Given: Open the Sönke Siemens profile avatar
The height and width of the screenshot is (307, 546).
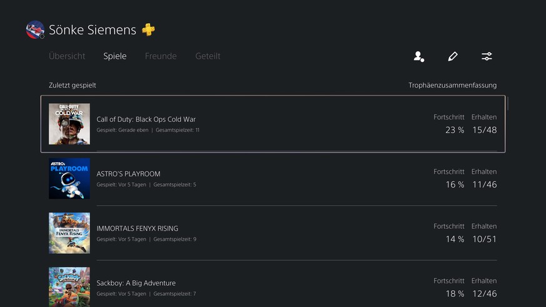Looking at the screenshot, I should click(35, 29).
